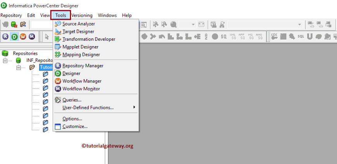Open the Versioning menu
This screenshot has height=164, width=337.
tap(82, 15)
